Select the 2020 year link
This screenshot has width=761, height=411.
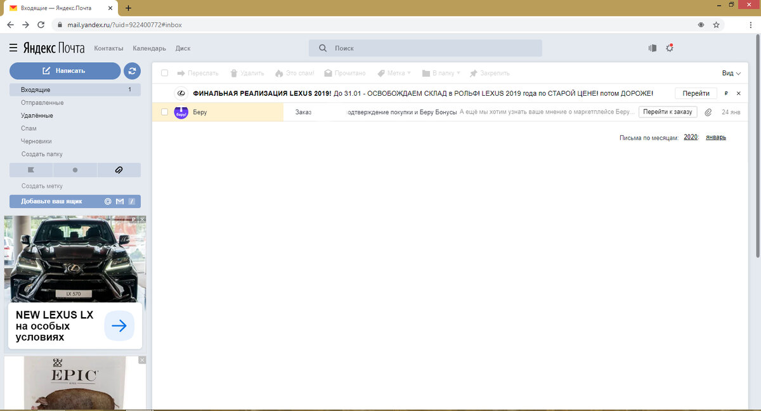691,137
